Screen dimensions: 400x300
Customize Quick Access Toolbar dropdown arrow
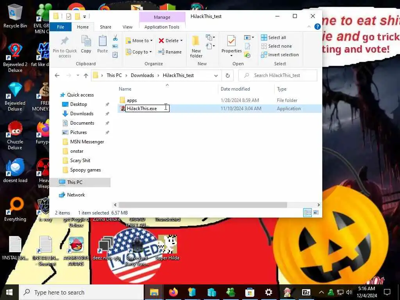[x=84, y=17]
